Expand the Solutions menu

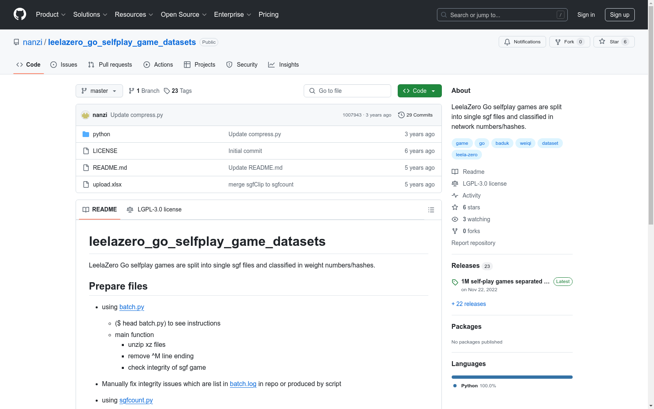(x=90, y=14)
